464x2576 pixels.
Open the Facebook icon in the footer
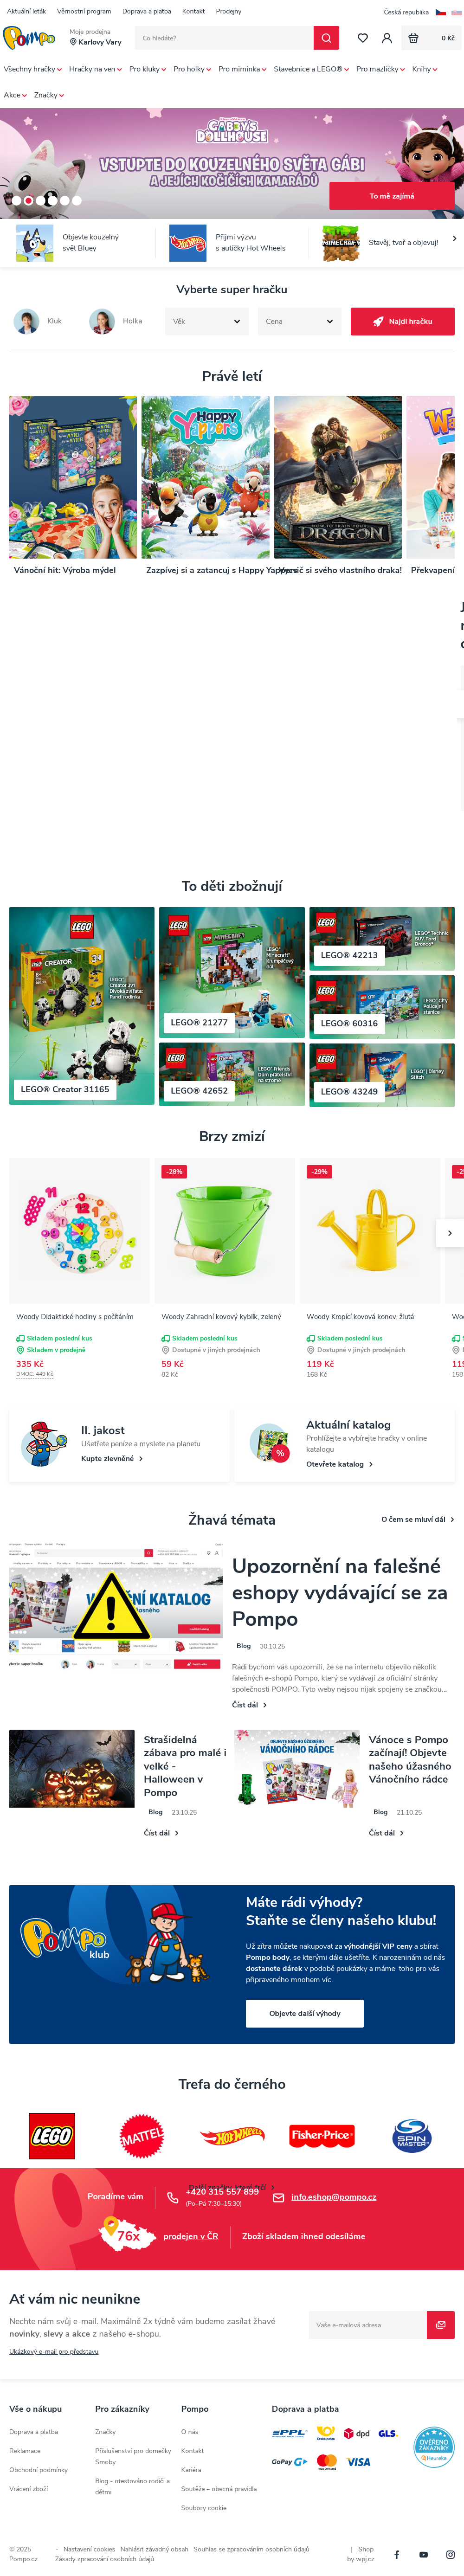(396, 2554)
